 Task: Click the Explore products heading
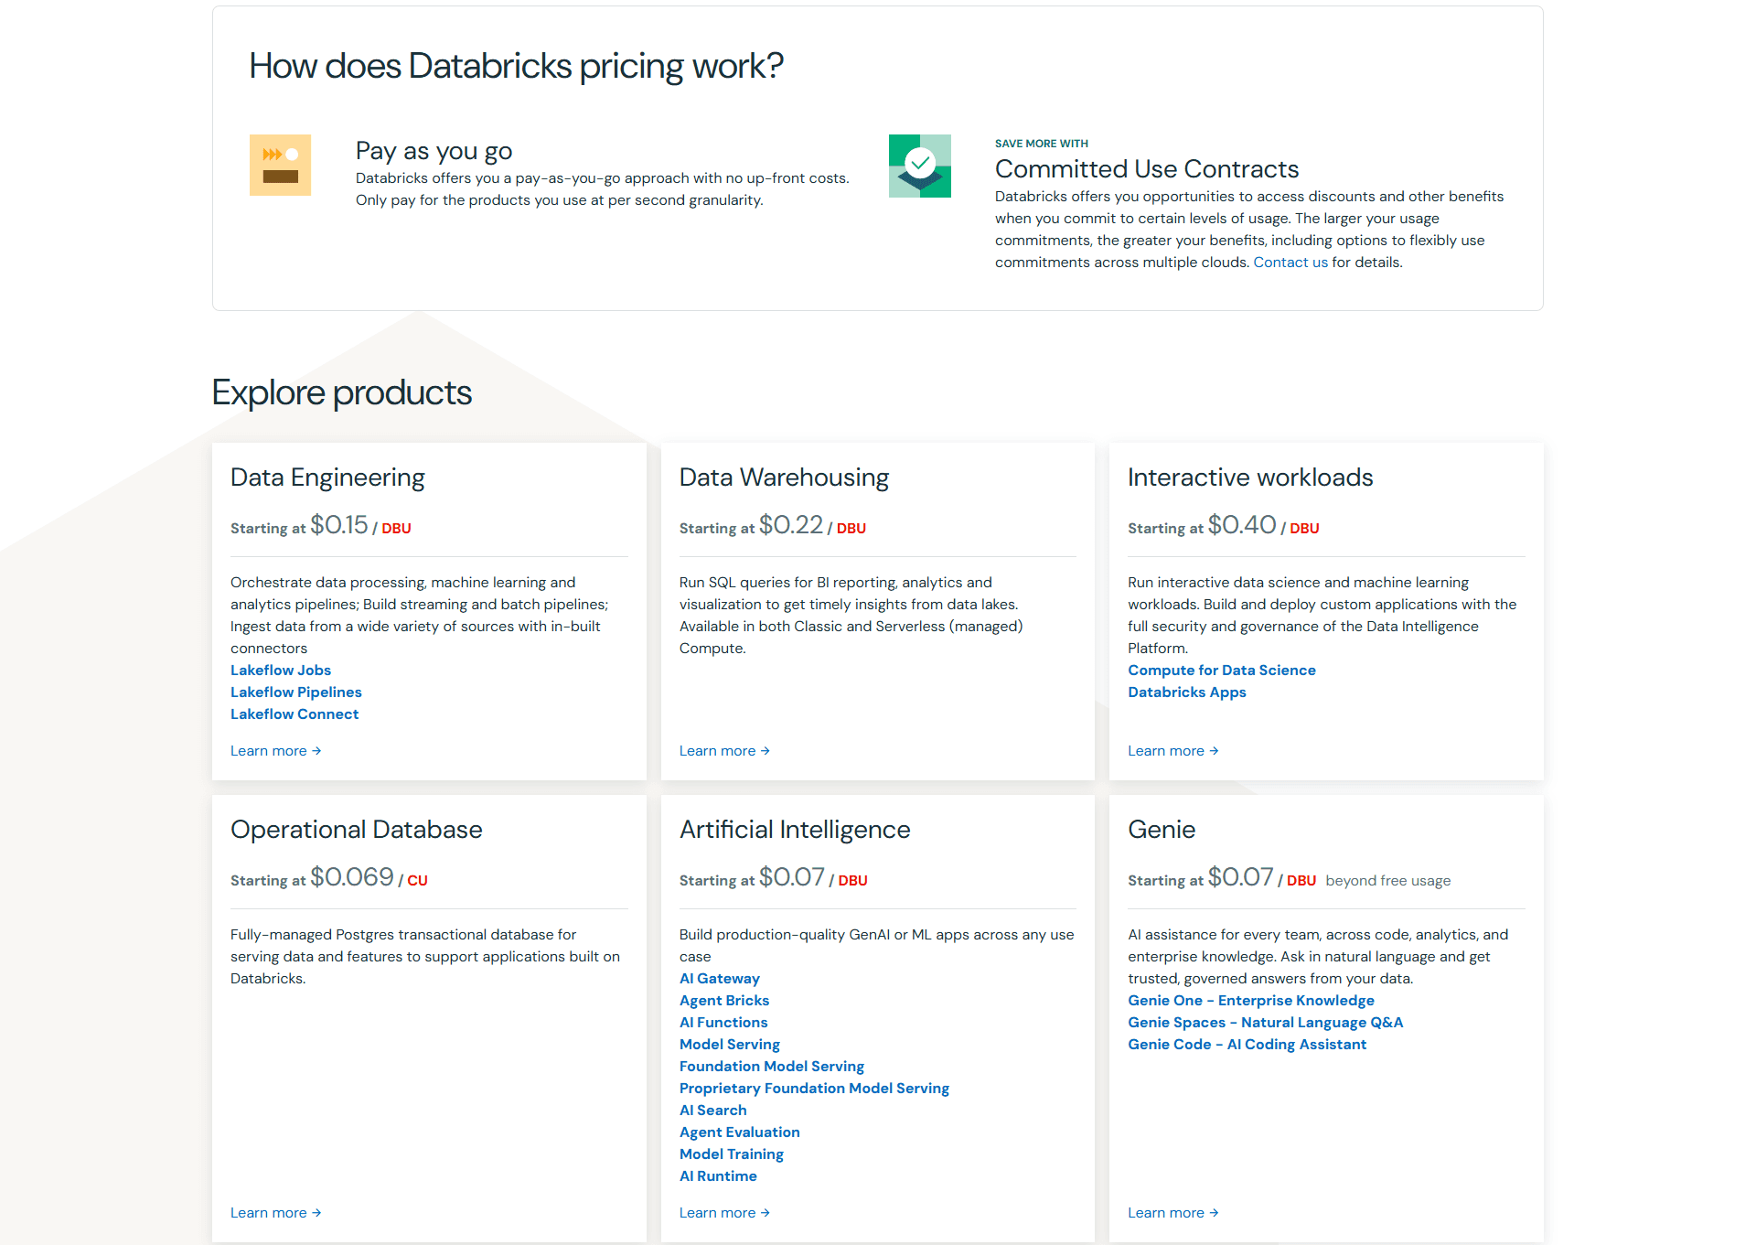click(x=342, y=393)
